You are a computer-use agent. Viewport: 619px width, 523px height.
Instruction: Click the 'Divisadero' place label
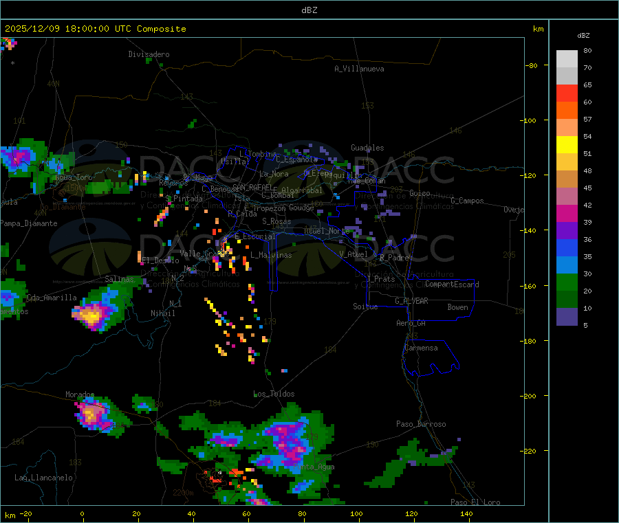tap(149, 54)
